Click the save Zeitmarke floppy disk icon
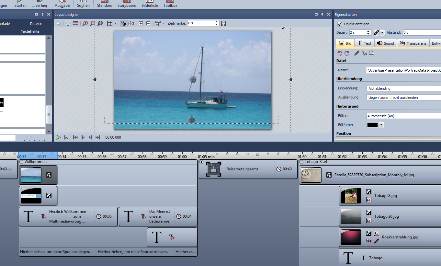The width and height of the screenshot is (441, 266). tap(223, 23)
